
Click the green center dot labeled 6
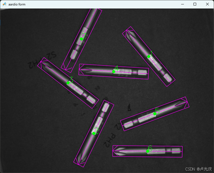pos(148,151)
